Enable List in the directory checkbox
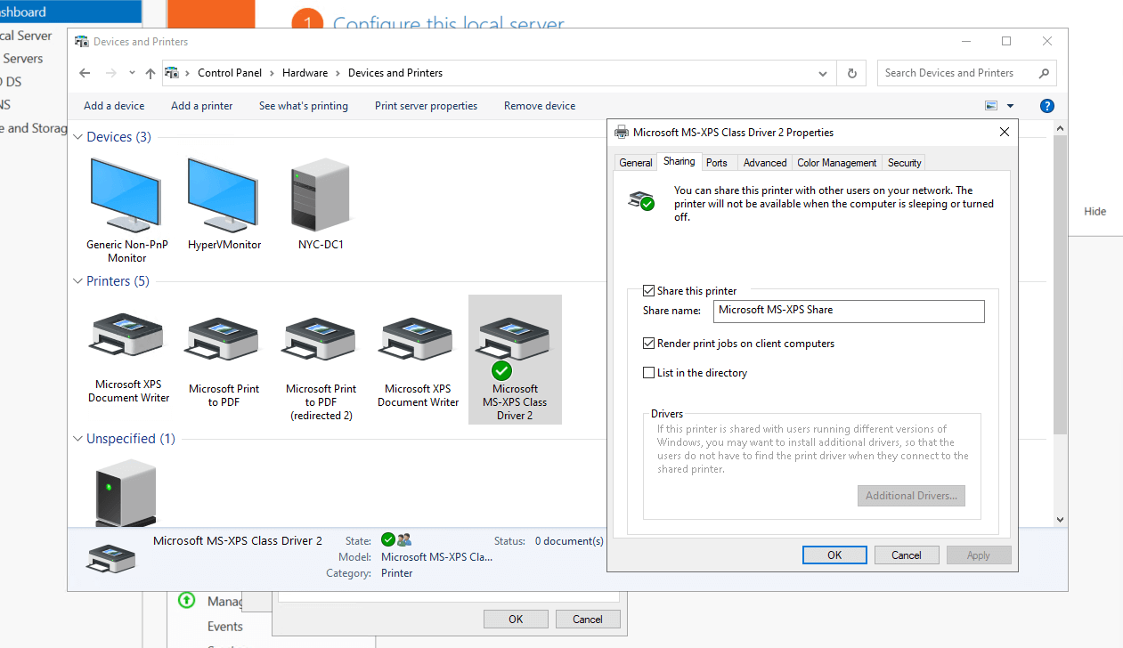 click(x=648, y=373)
